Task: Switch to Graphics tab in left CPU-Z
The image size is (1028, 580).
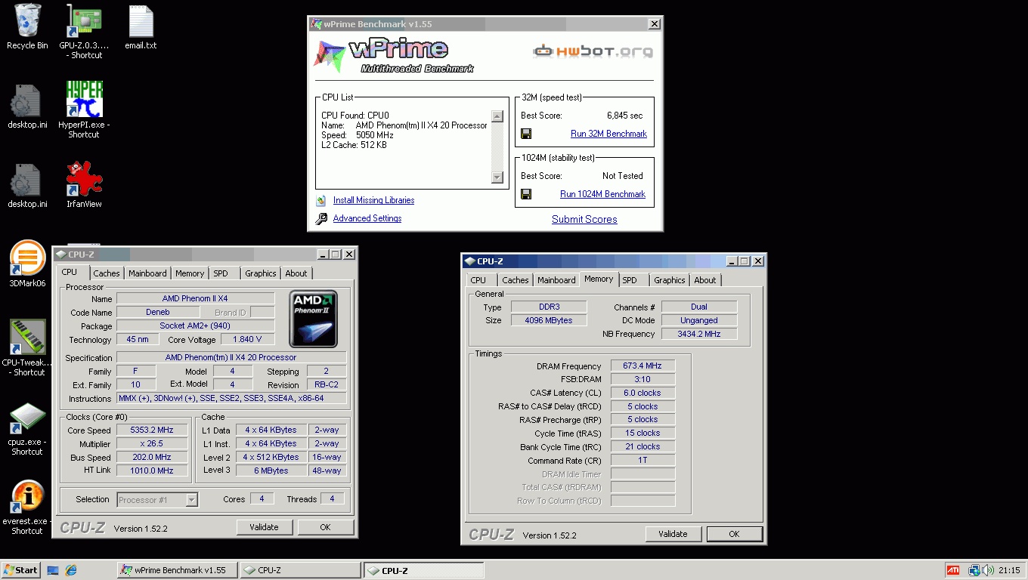Action: tap(261, 273)
